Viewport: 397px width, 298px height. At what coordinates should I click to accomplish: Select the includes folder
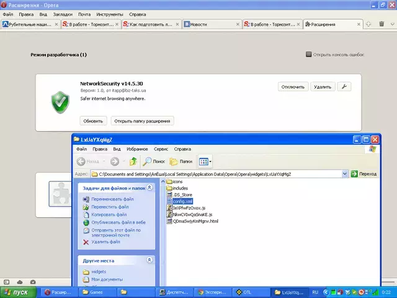pyautogui.click(x=177, y=188)
